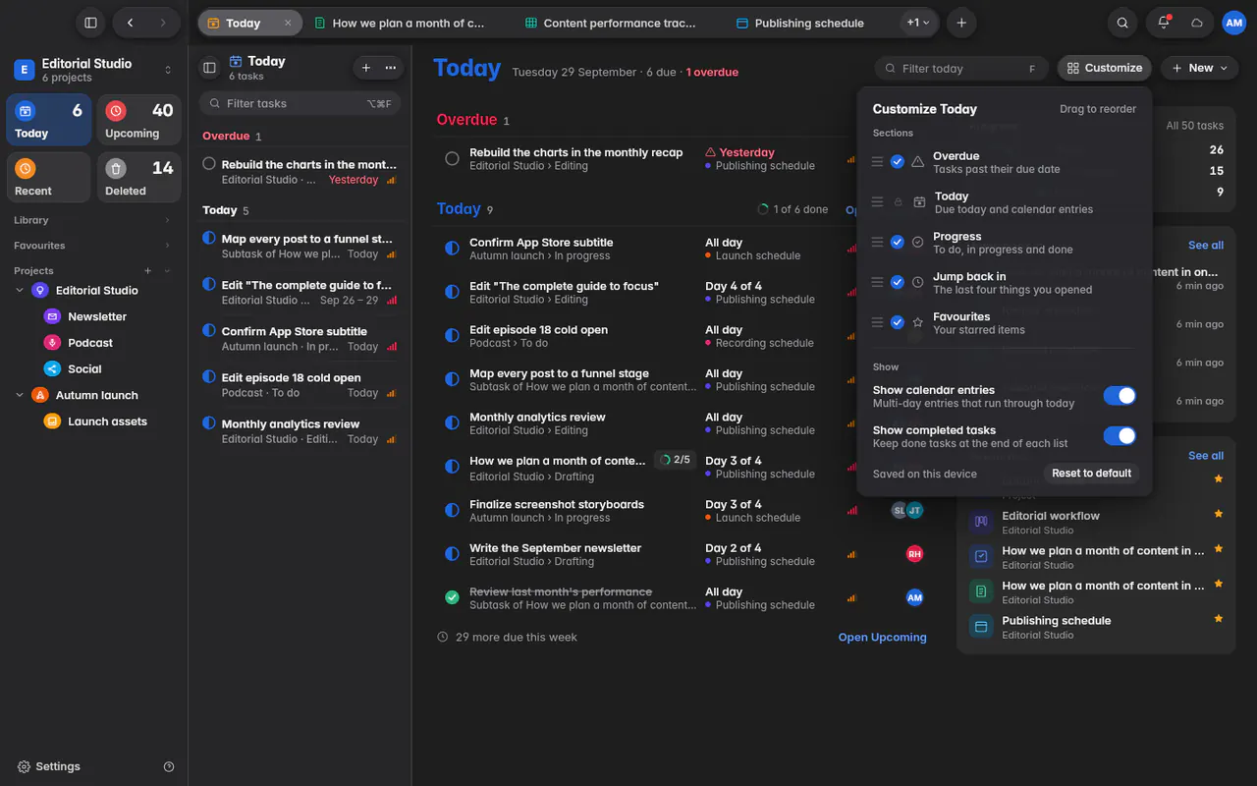Open Settings in the sidebar
Viewport: 1257px width, 786px height.
point(49,766)
